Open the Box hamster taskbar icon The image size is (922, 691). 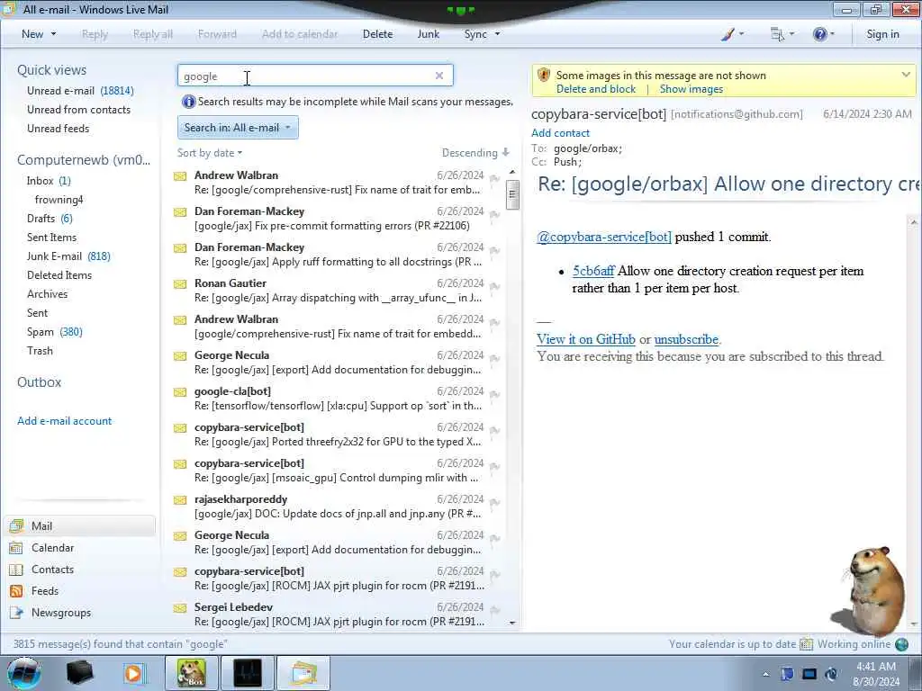pyautogui.click(x=192, y=673)
